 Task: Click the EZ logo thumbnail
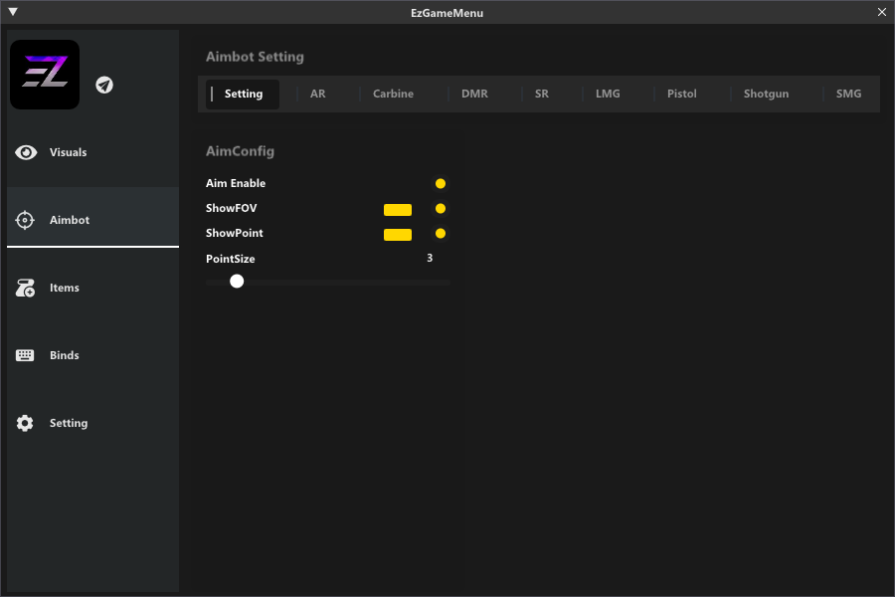[x=45, y=75]
